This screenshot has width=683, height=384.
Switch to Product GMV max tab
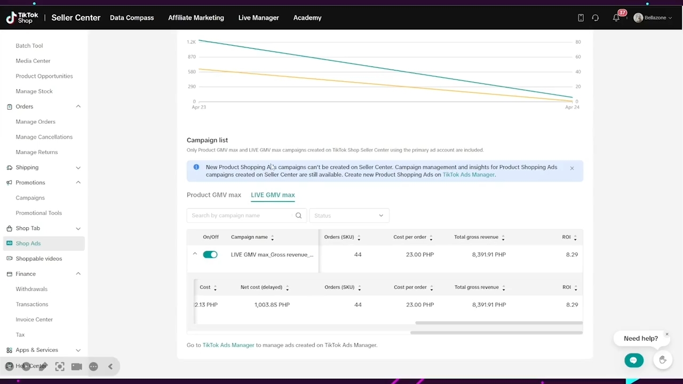tap(214, 195)
